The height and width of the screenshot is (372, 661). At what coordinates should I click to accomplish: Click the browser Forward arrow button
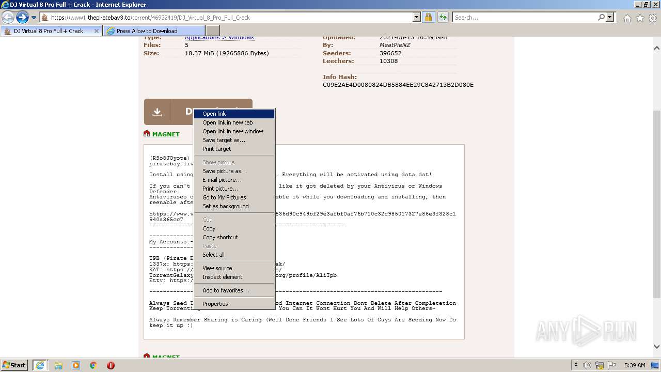point(22,18)
